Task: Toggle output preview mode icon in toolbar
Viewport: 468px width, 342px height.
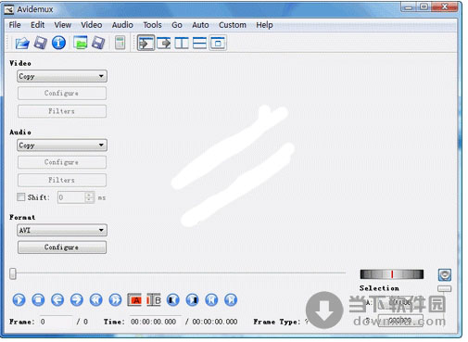Action: [x=163, y=43]
